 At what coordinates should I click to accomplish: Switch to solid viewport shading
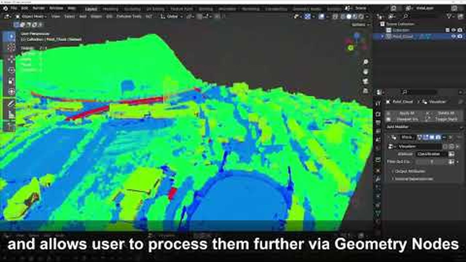tap(348, 16)
